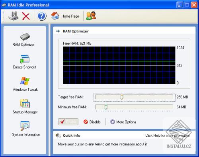199x157 pixels.
Task: Minimize the RAM Idle Professional window
Action: pyautogui.click(x=179, y=5)
